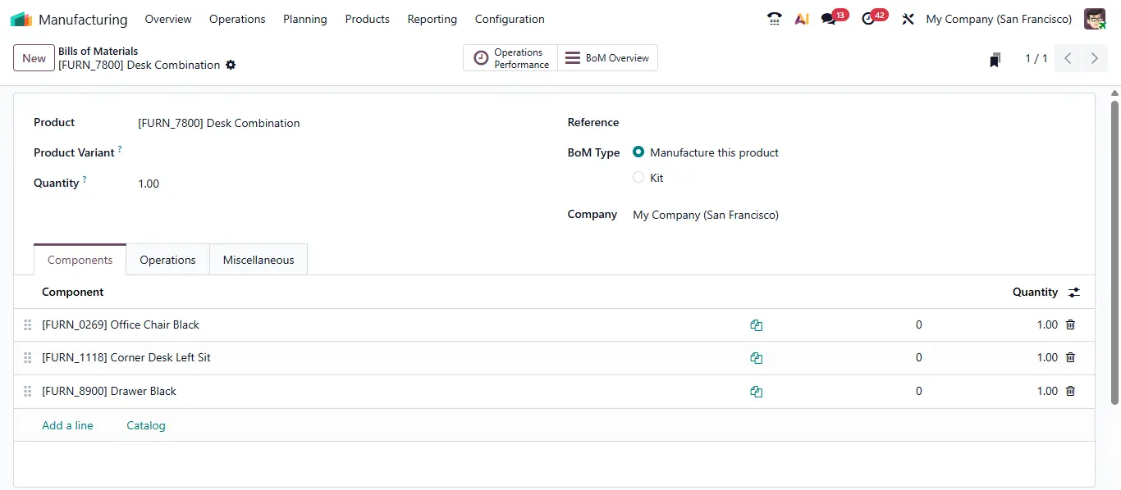Switch to the Operations tab
This screenshot has width=1121, height=490.
click(x=167, y=260)
